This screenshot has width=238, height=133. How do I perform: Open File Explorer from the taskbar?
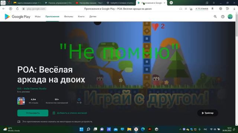click(x=129, y=129)
